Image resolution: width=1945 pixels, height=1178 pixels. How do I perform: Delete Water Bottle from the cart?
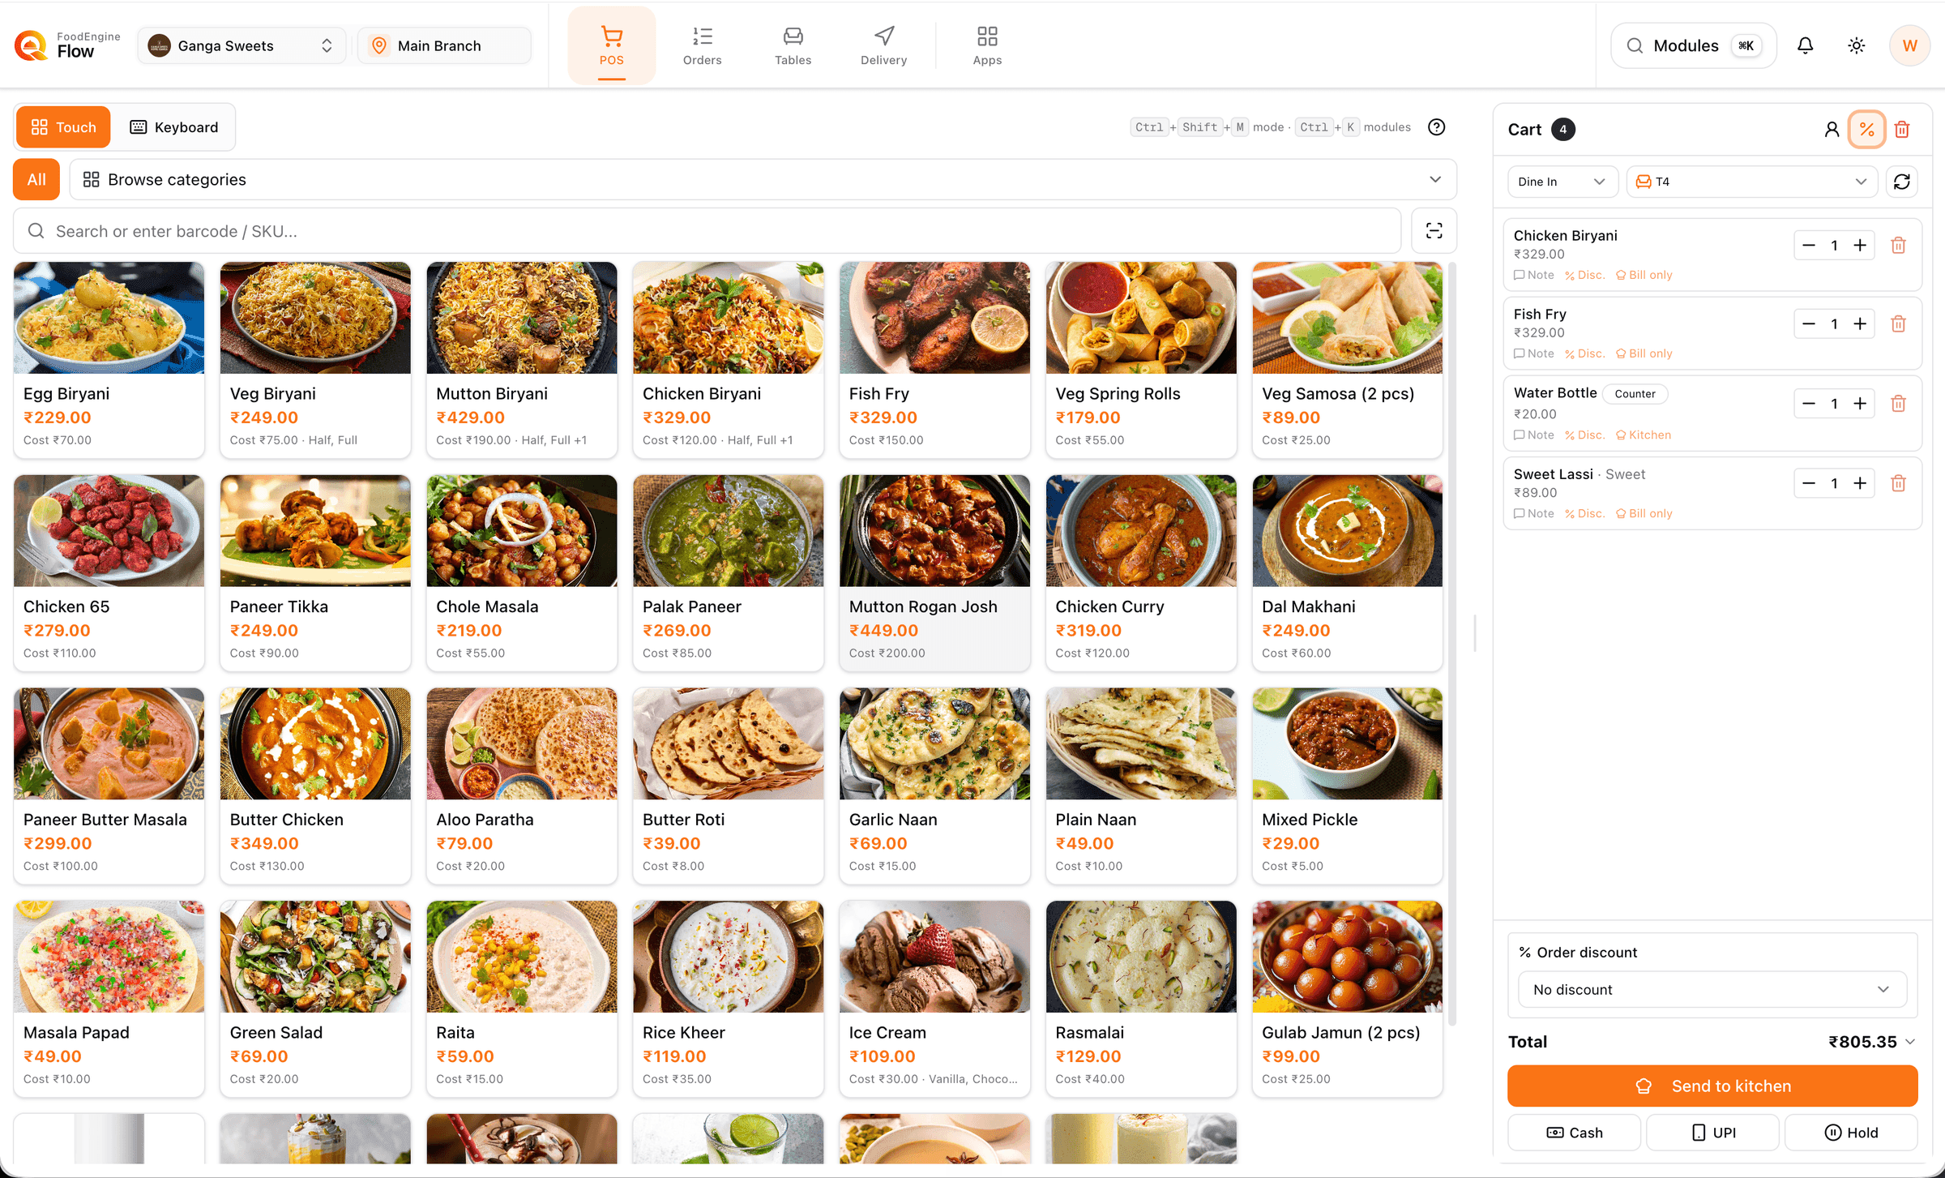[x=1898, y=404]
